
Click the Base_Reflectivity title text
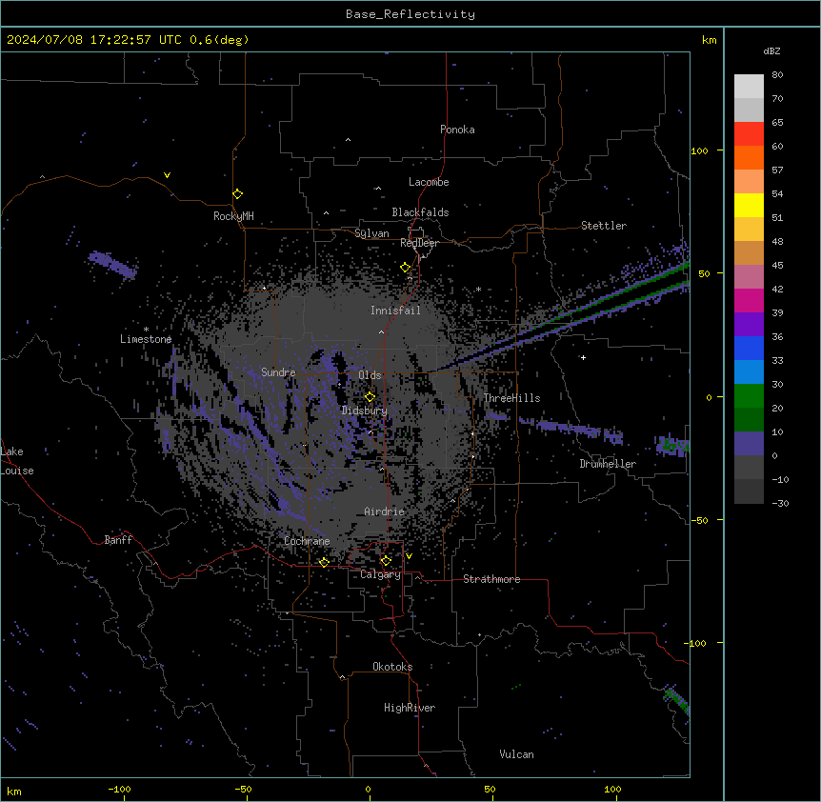pyautogui.click(x=410, y=14)
